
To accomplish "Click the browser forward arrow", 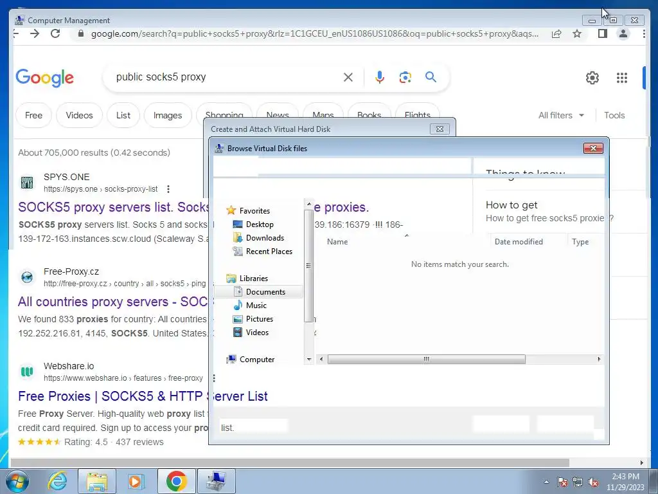I will coord(35,33).
